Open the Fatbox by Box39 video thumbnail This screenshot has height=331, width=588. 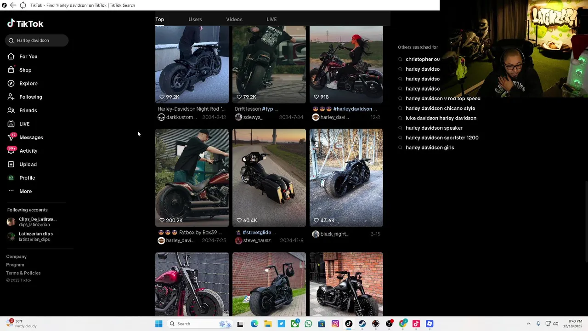pos(192,177)
